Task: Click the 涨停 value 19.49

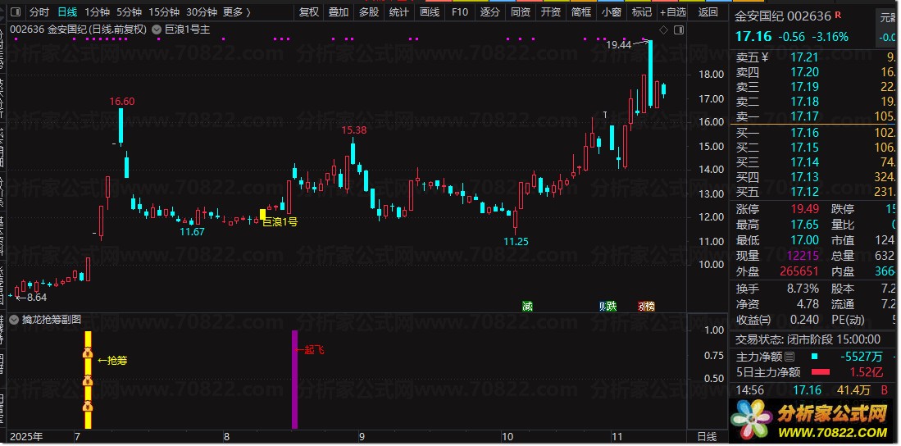Action: 804,209
